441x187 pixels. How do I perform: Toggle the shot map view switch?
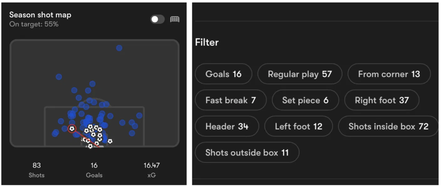click(157, 19)
